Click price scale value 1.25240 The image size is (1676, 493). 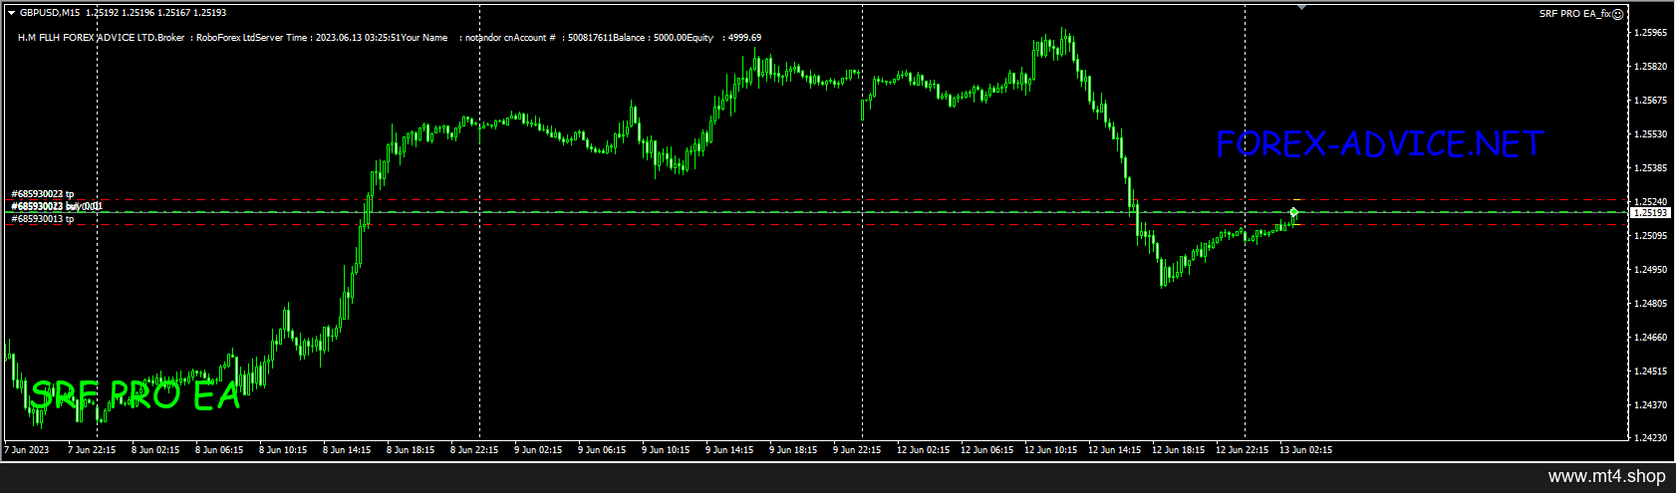[x=1650, y=202]
